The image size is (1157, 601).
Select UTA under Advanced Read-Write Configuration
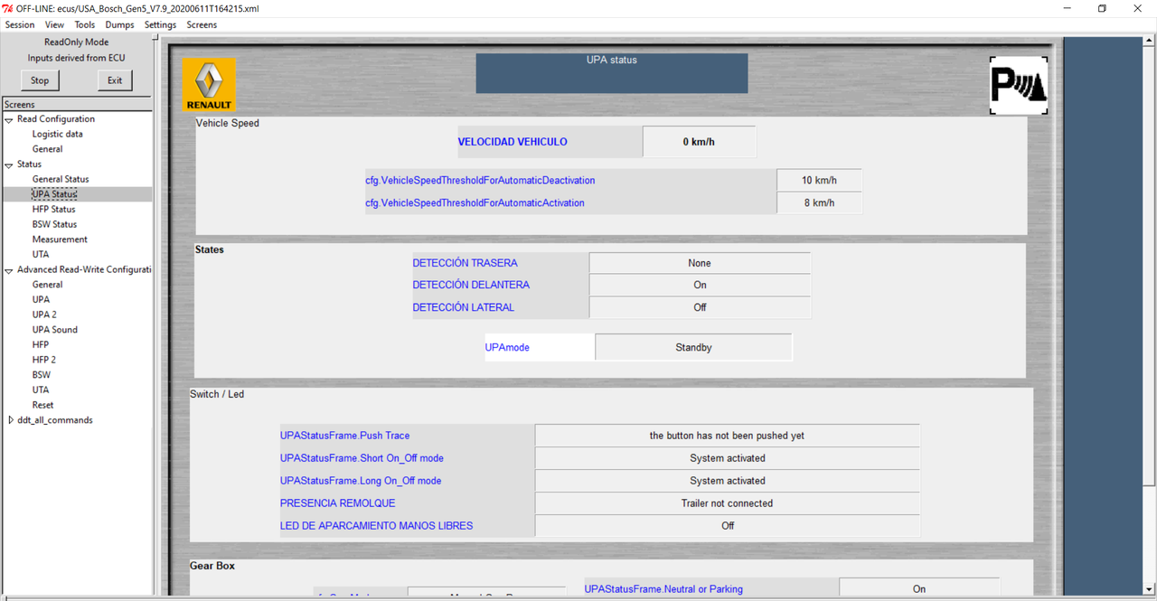pyautogui.click(x=41, y=390)
